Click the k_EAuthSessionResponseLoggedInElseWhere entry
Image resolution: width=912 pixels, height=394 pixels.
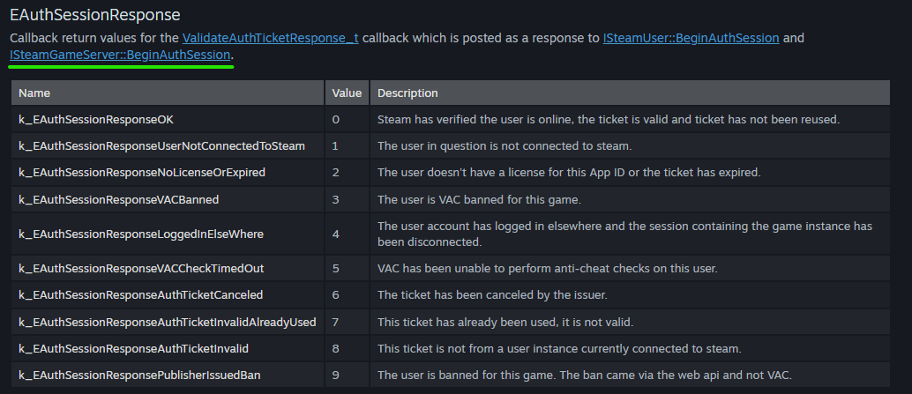(141, 234)
